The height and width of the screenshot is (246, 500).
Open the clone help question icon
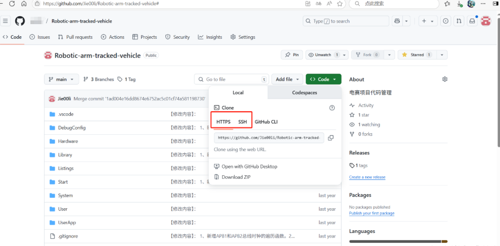tap(332, 108)
